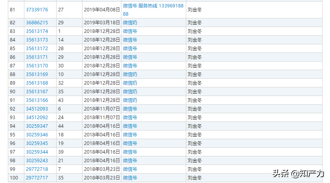Select class number 43 in row 91
Screen dimensions: 330x183
click(61, 100)
